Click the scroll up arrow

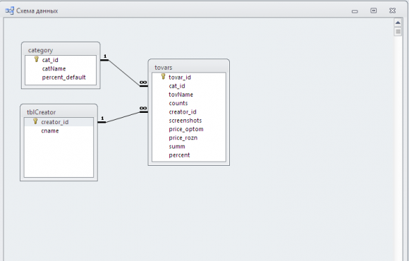(x=398, y=23)
